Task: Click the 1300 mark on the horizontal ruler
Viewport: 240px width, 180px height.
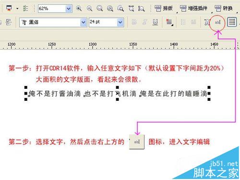Action: tap(93, 44)
